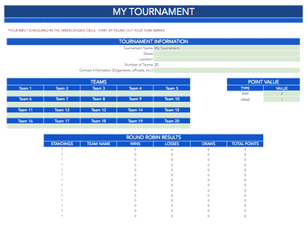Click the green Location input cell
The width and height of the screenshot is (308, 226).
[227, 59]
